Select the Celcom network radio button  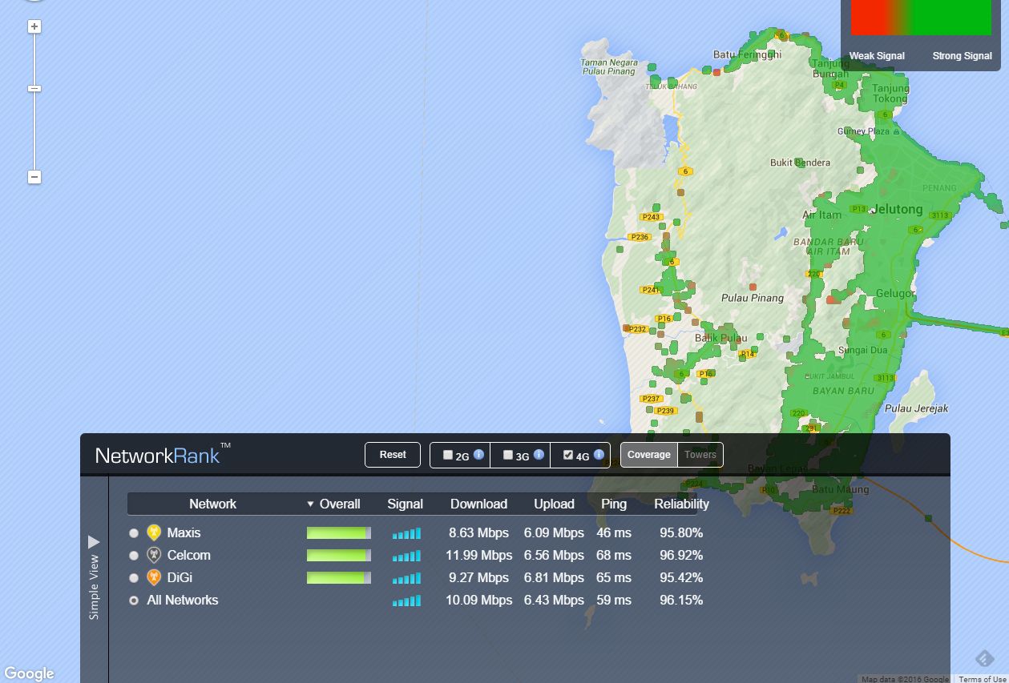click(x=134, y=556)
